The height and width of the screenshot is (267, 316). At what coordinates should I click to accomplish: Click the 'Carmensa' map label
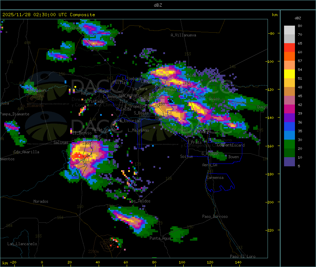[215, 178]
